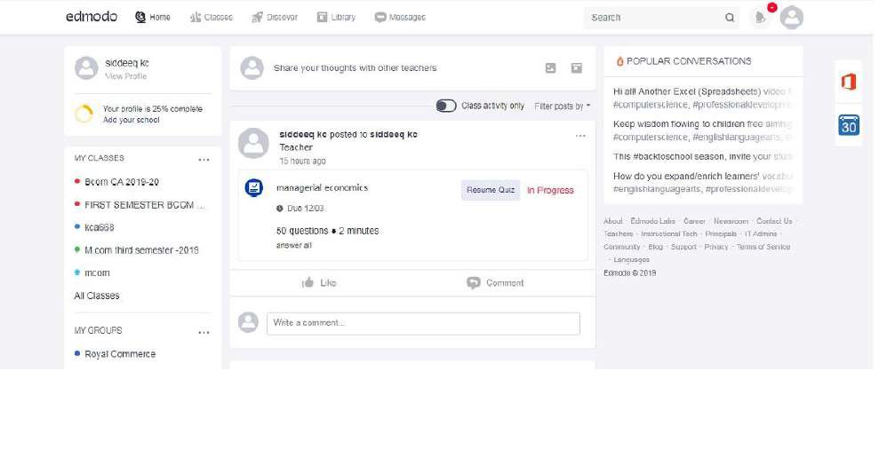The width and height of the screenshot is (879, 466).
Task: Click the Support footer link
Action: coord(683,247)
